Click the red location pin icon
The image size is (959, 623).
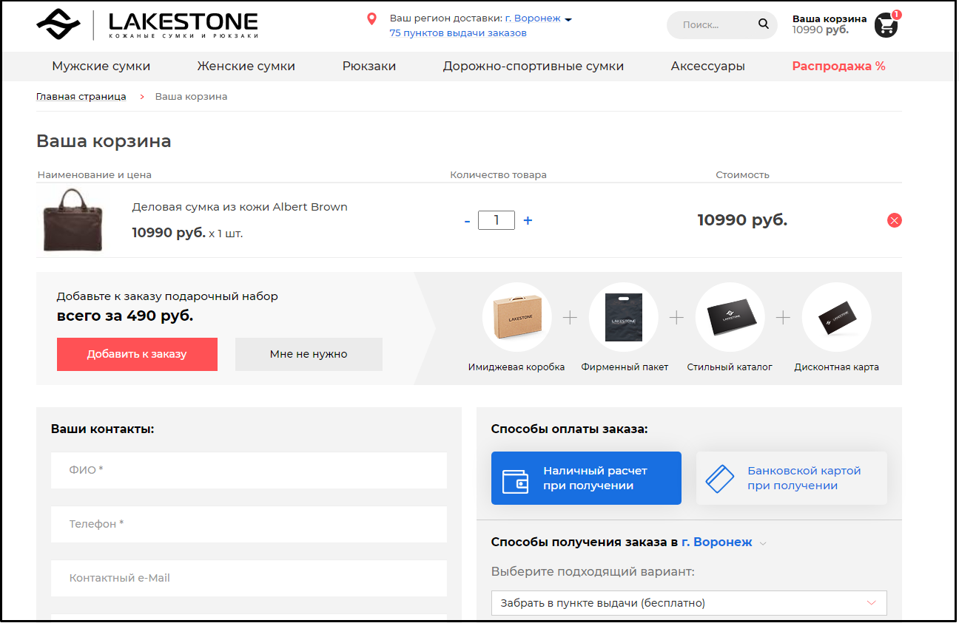tap(372, 18)
